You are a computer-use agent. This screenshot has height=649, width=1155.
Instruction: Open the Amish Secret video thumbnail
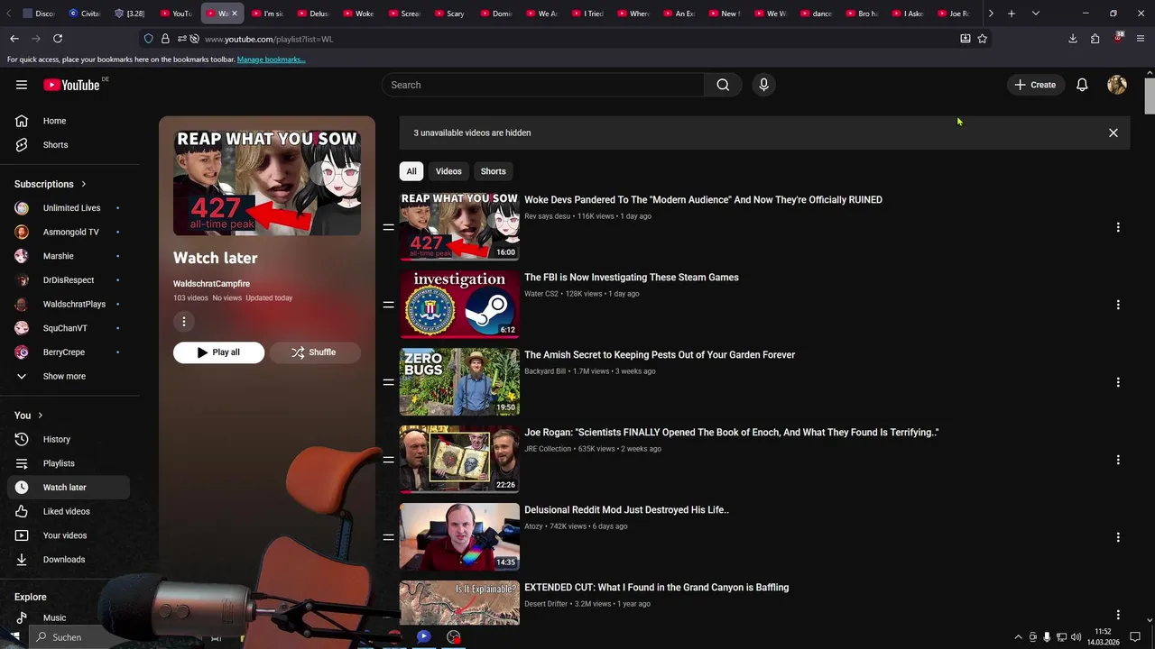pos(459,382)
